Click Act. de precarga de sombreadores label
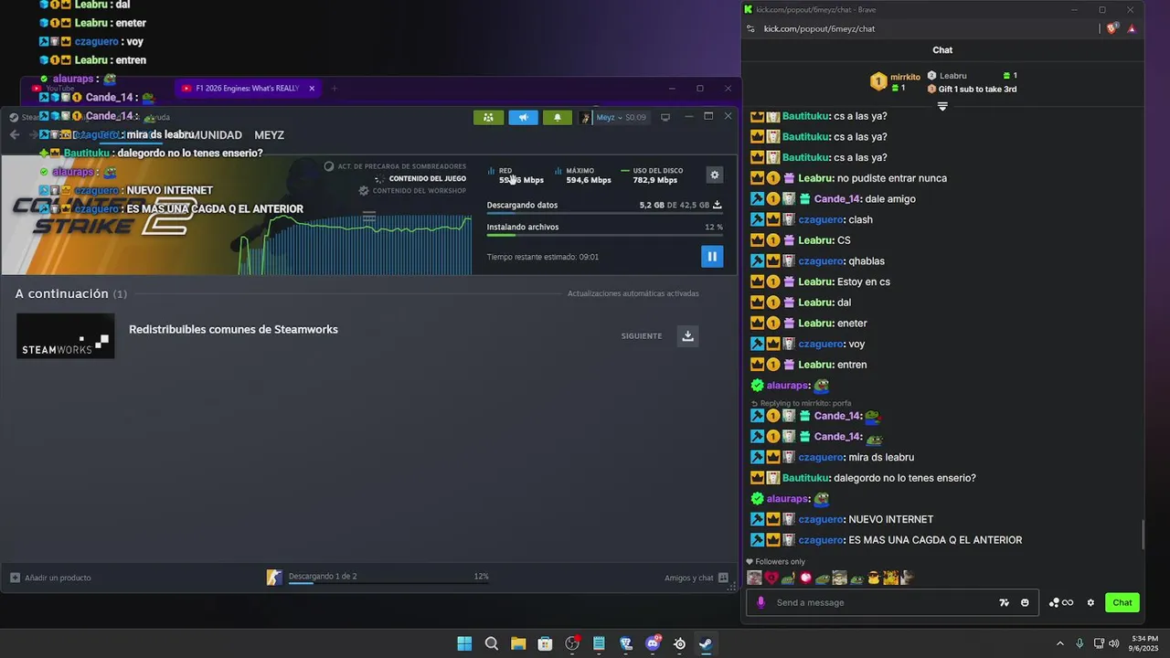This screenshot has height=658, width=1170. pos(401,166)
